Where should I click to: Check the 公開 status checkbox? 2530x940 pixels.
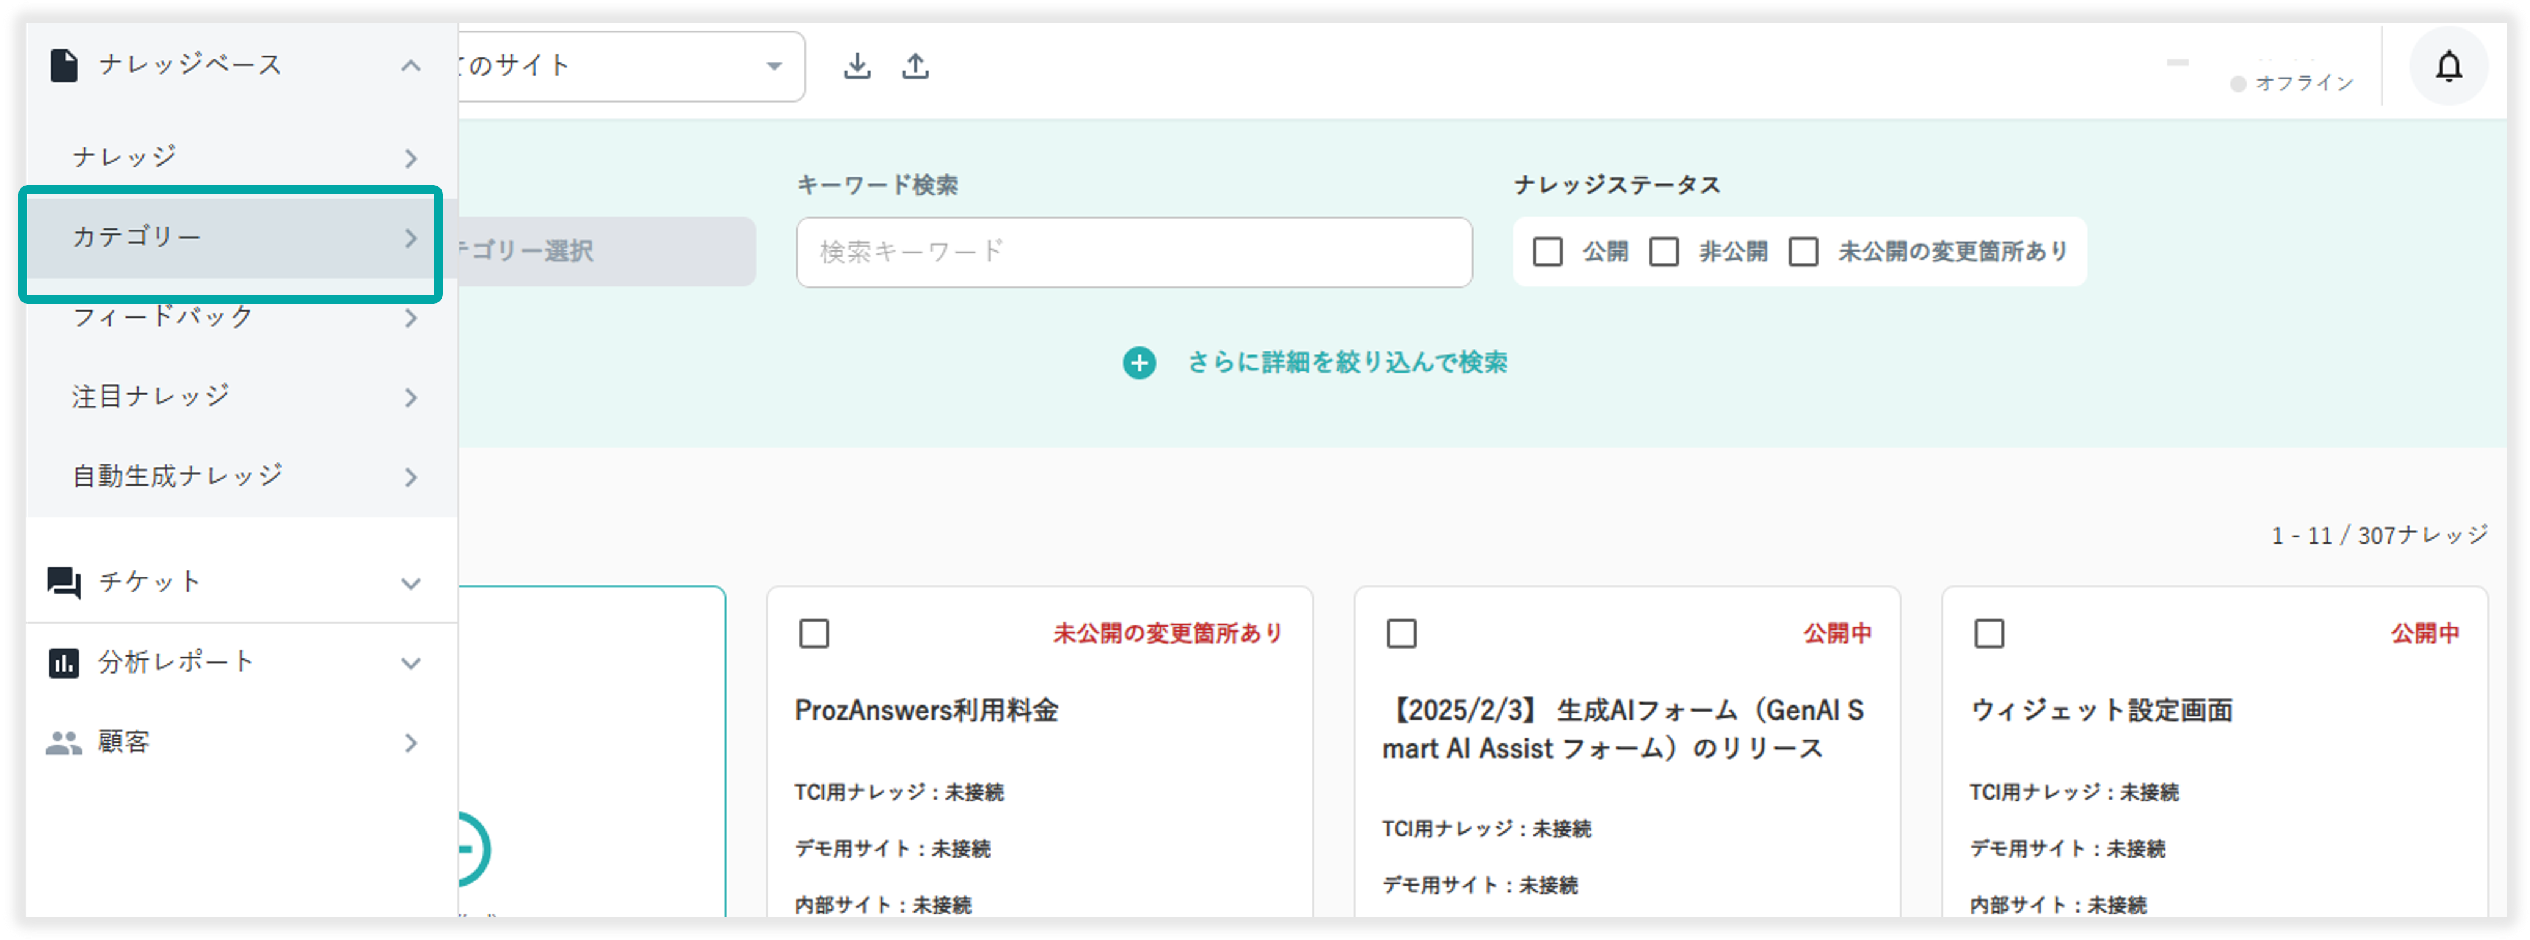(x=1547, y=252)
